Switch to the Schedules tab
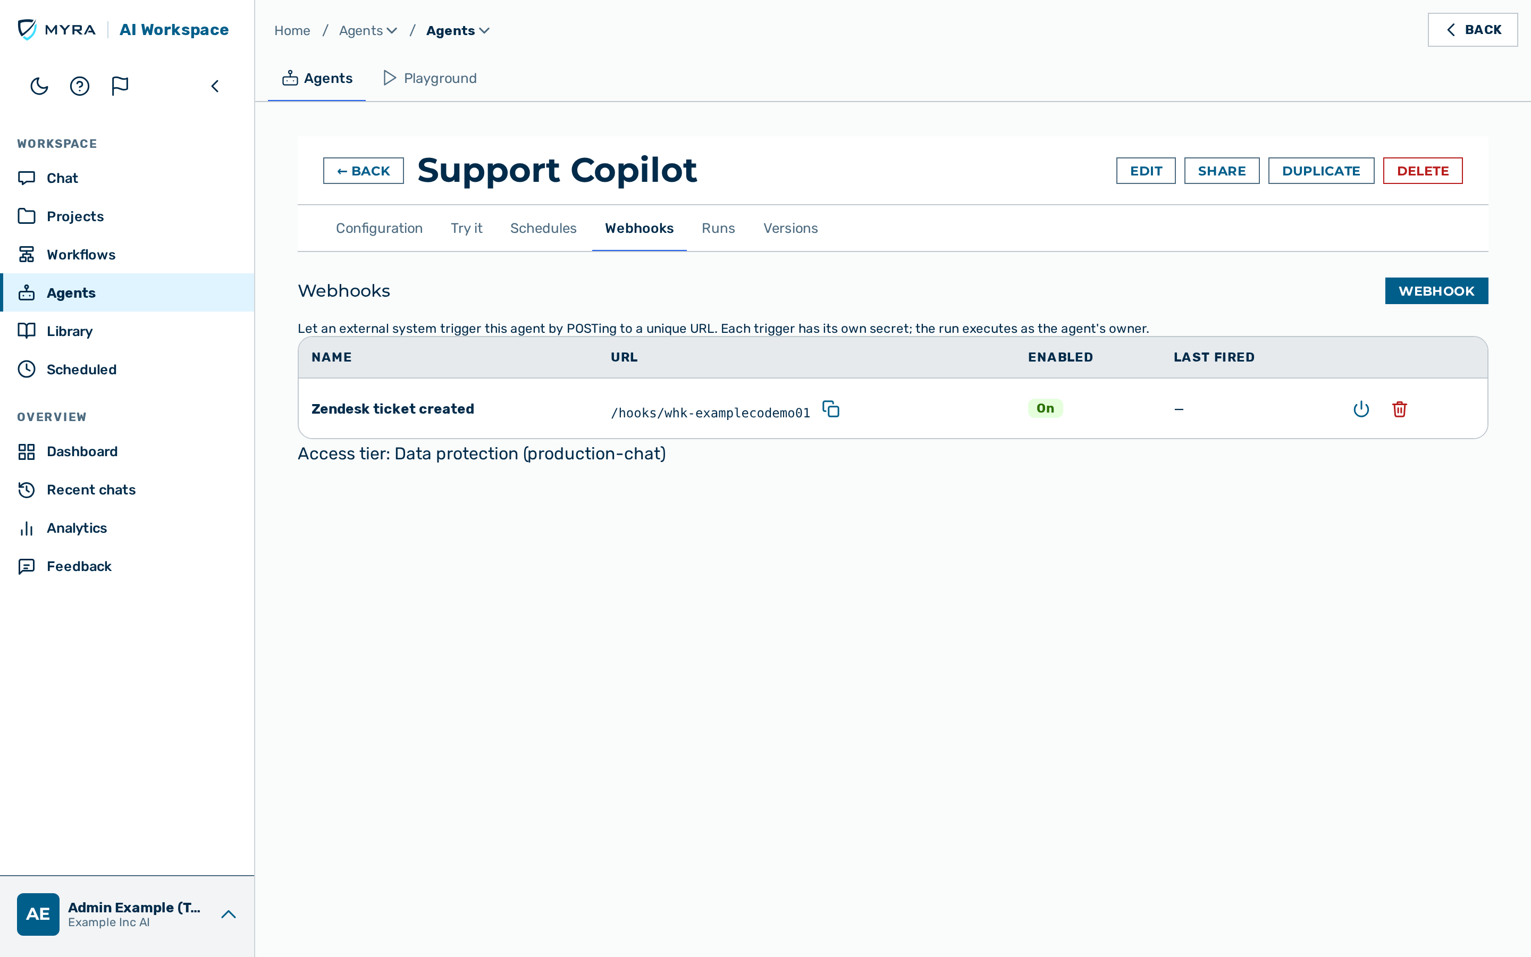The image size is (1531, 957). (x=543, y=228)
